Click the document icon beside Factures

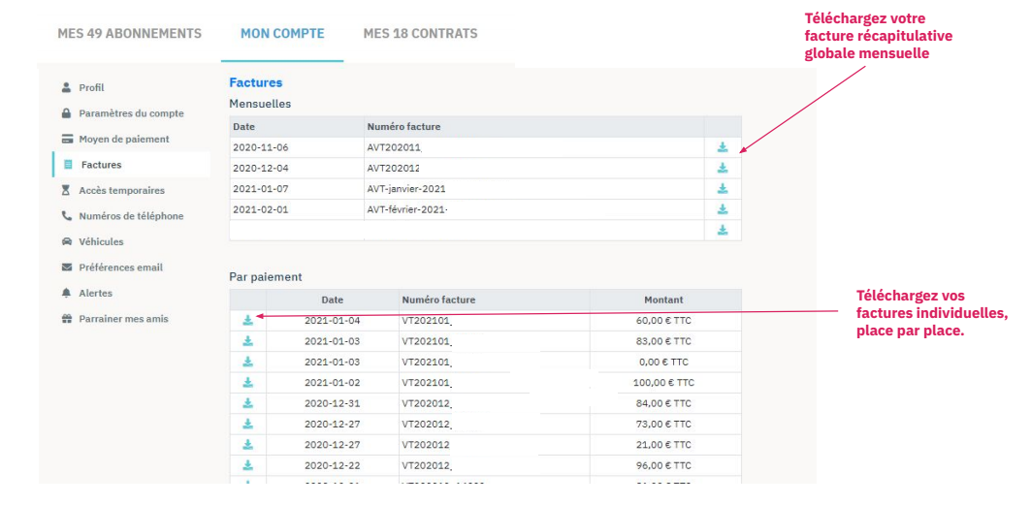click(68, 165)
